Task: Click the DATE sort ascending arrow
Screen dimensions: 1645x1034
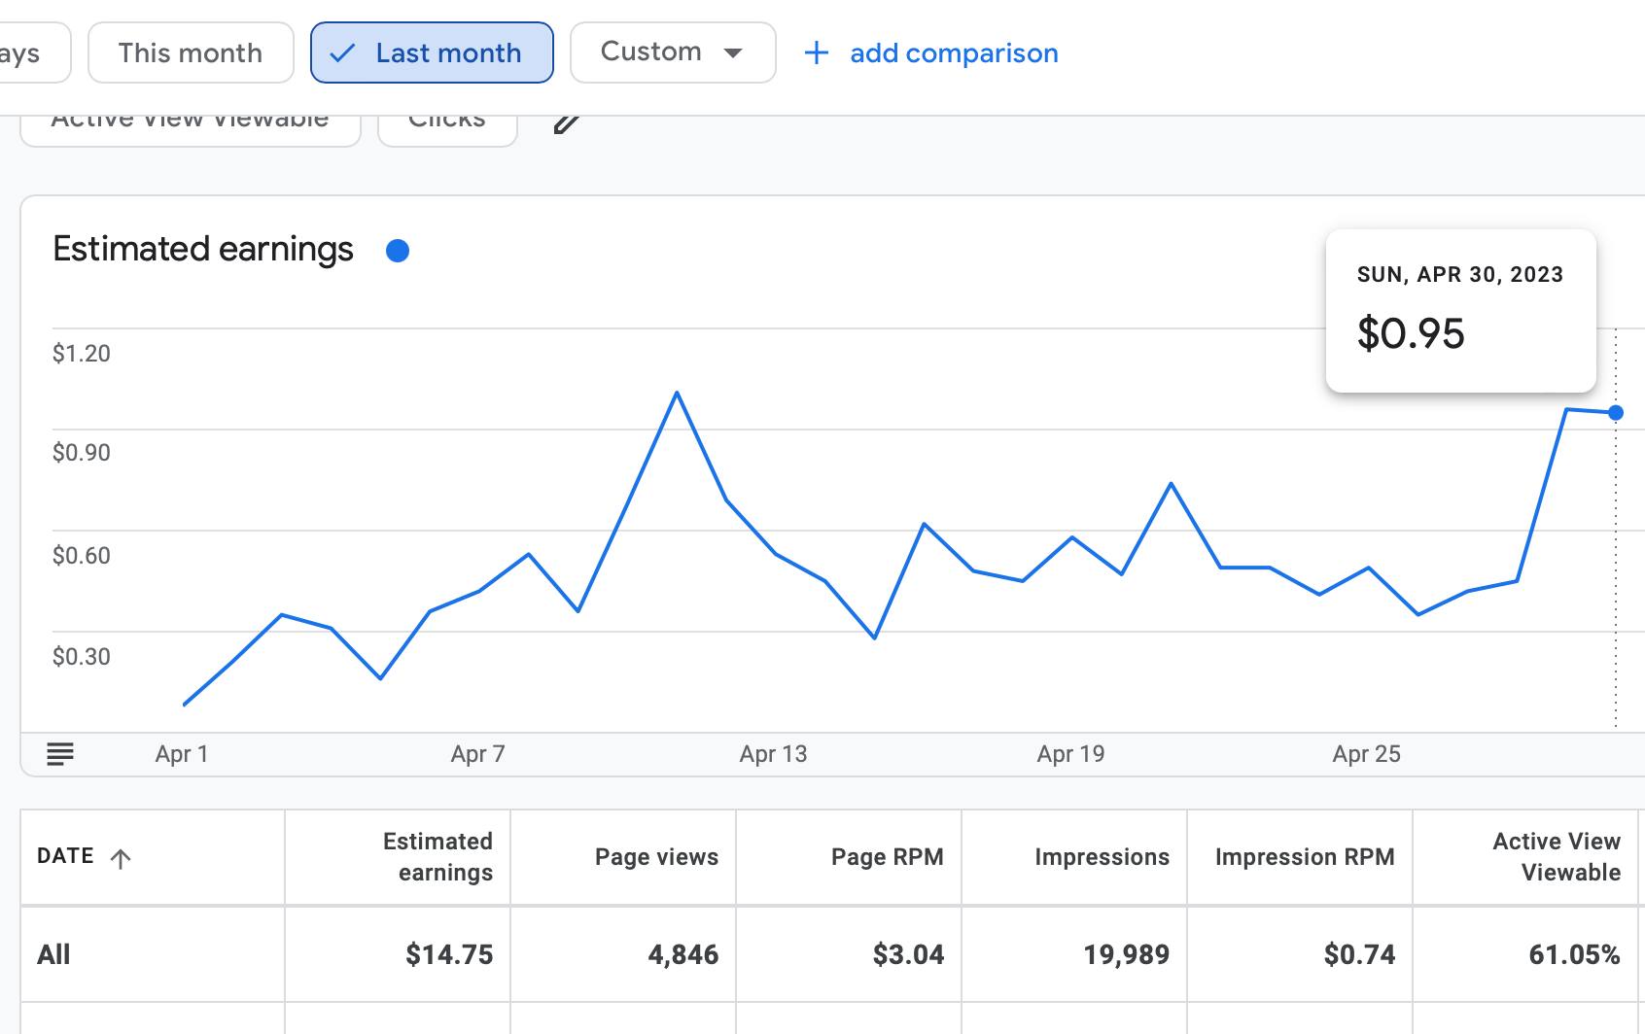Action: pyautogui.click(x=121, y=858)
